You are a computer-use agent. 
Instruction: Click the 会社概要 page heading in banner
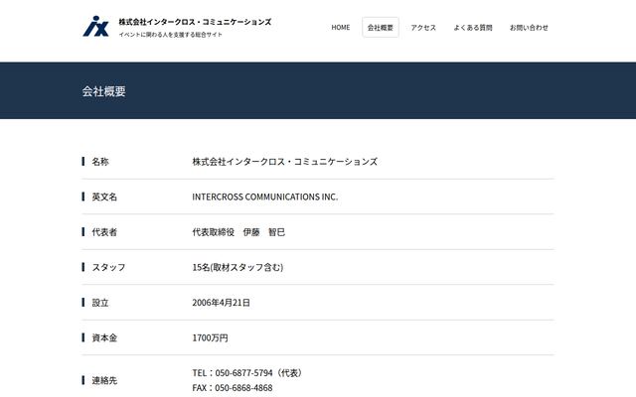point(103,91)
